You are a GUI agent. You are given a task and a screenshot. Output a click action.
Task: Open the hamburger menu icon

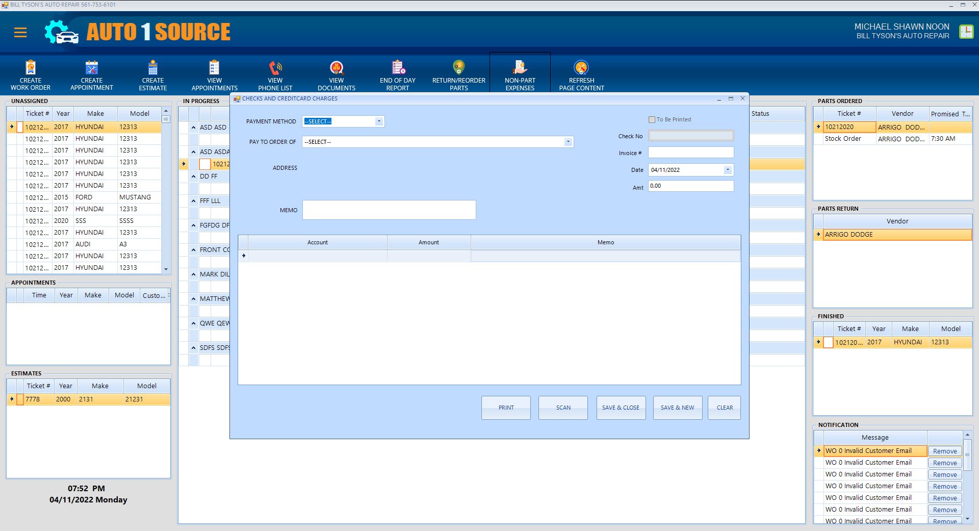point(20,33)
